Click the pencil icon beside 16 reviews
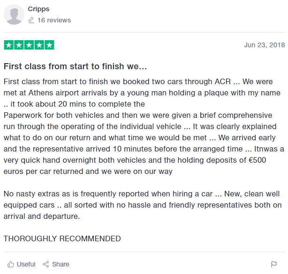The image size is (288, 274). tap(31, 20)
